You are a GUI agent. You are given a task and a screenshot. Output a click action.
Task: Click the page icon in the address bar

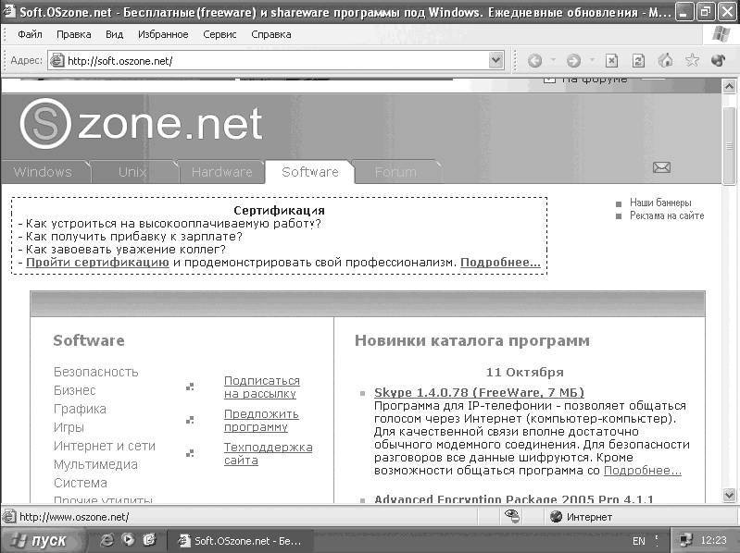click(x=57, y=60)
